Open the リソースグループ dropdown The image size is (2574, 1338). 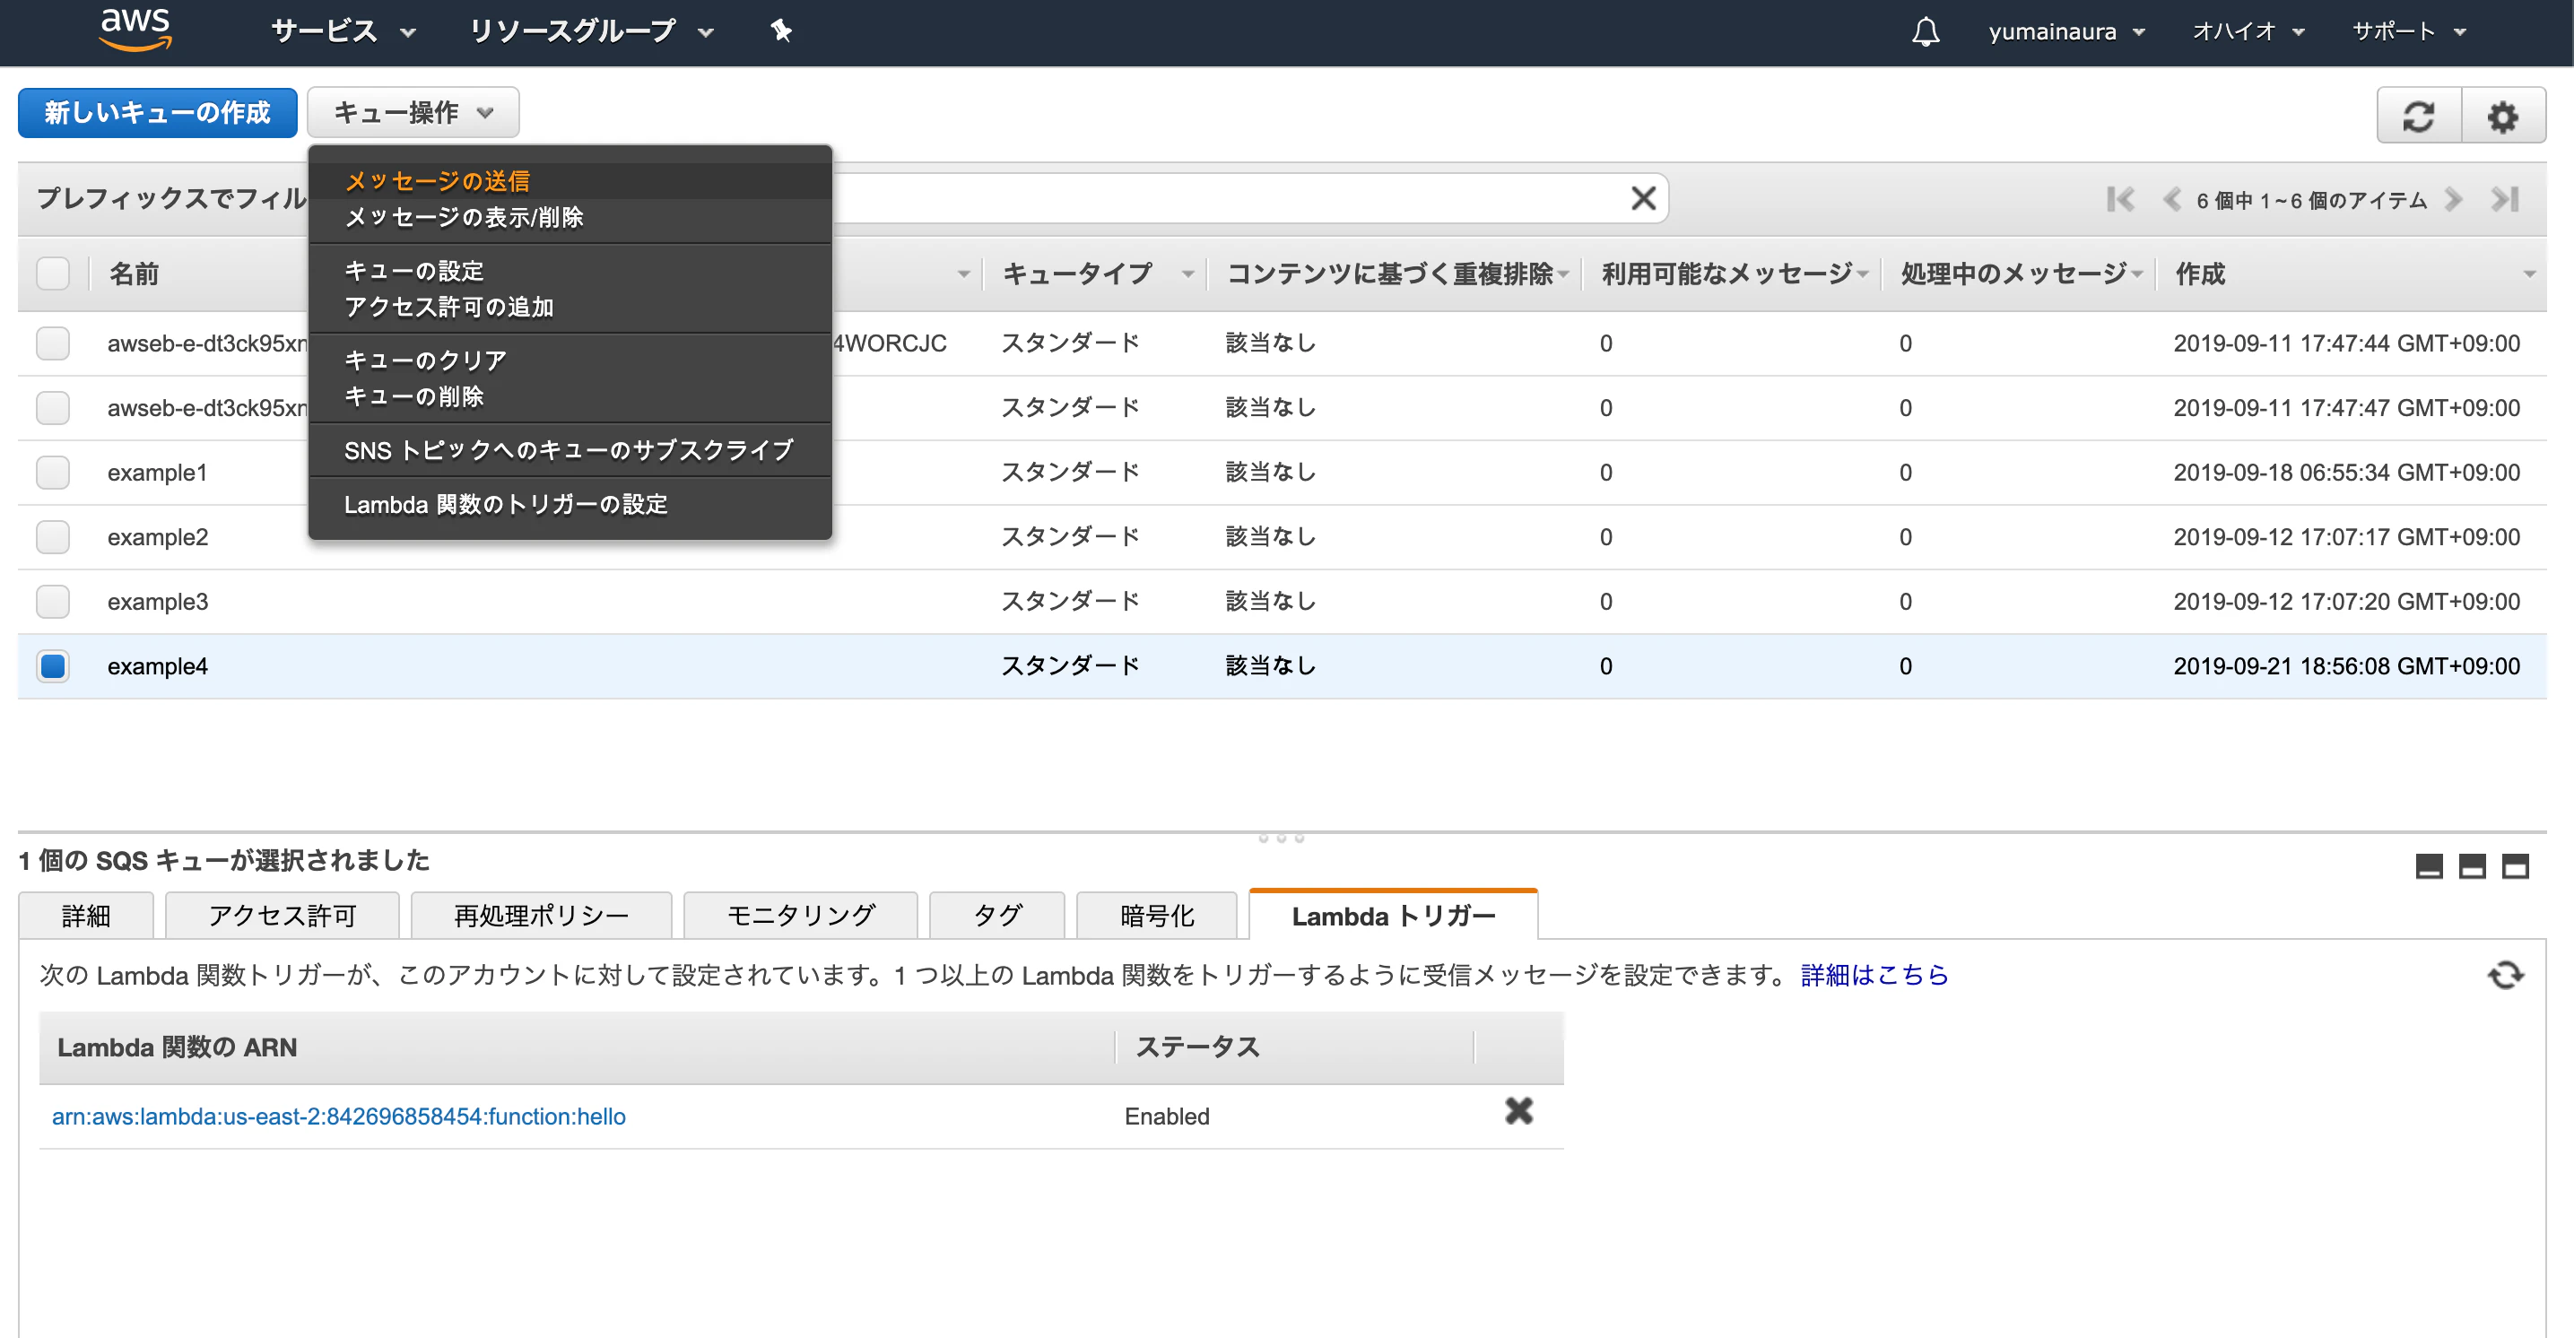[x=592, y=32]
